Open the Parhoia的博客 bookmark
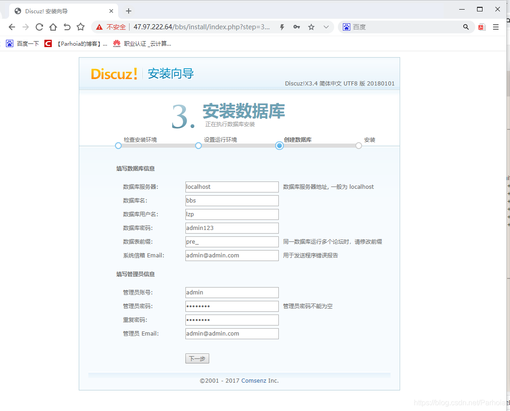510x411 pixels. 76,43
